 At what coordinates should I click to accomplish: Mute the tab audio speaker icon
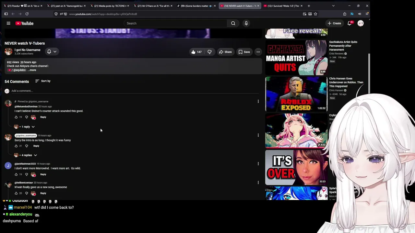click(x=360, y=14)
